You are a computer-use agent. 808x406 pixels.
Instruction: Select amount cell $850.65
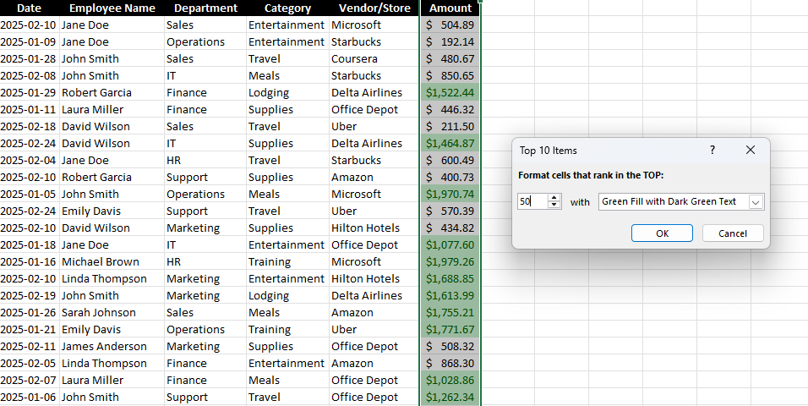[x=450, y=76]
